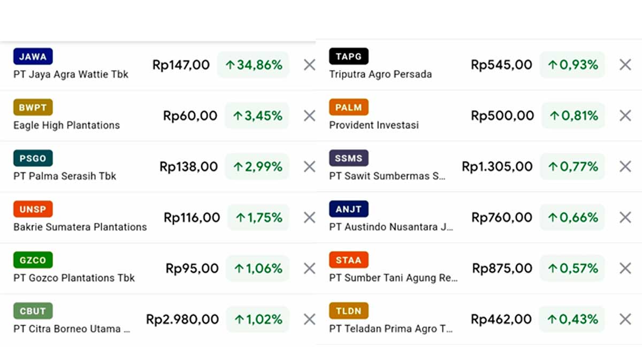
Task: Click the 34,86% gain chip for JAWA
Action: click(x=253, y=65)
